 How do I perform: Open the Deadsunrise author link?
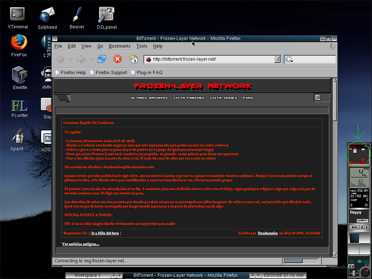click(x=268, y=233)
